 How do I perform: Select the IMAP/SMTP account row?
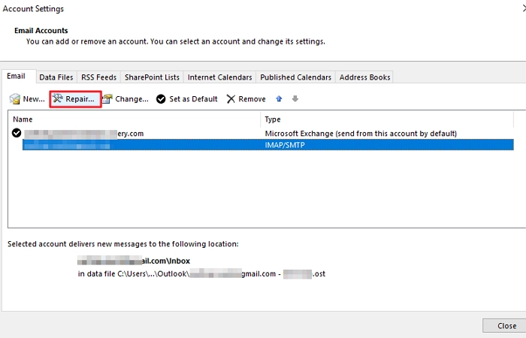pyautogui.click(x=268, y=145)
